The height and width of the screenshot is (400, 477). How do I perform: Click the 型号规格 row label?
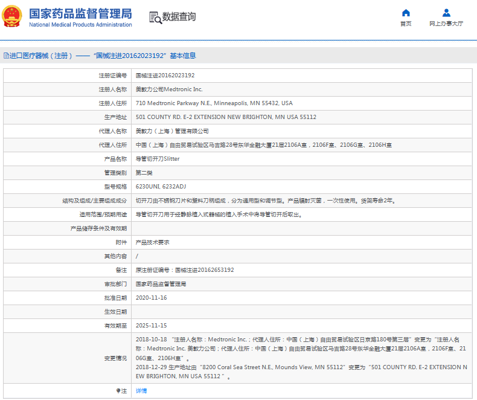pos(115,187)
